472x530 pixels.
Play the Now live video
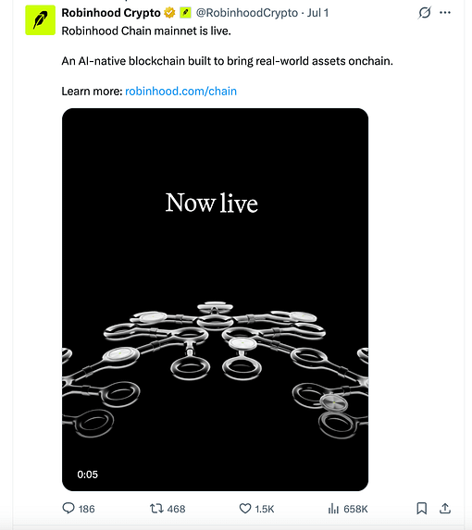215,300
